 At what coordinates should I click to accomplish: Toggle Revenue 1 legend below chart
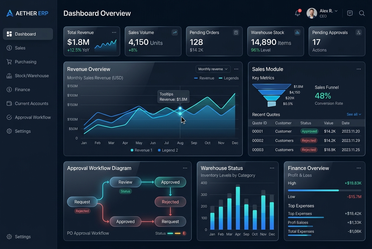click(x=142, y=150)
